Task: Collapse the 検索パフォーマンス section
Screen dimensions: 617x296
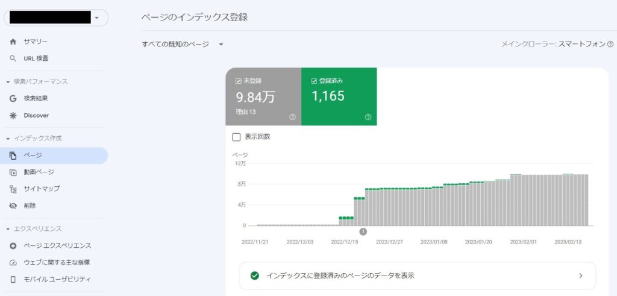Action: (x=8, y=81)
